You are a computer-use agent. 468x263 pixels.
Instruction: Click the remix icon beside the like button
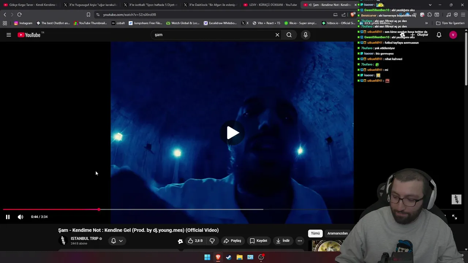tap(180, 241)
